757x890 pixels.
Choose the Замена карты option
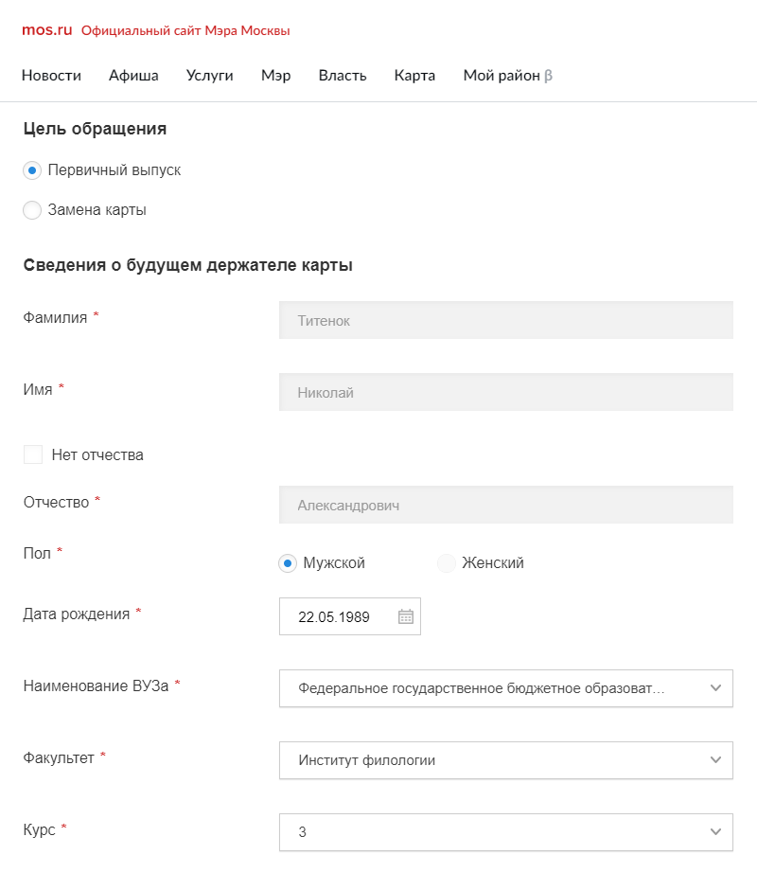[32, 210]
